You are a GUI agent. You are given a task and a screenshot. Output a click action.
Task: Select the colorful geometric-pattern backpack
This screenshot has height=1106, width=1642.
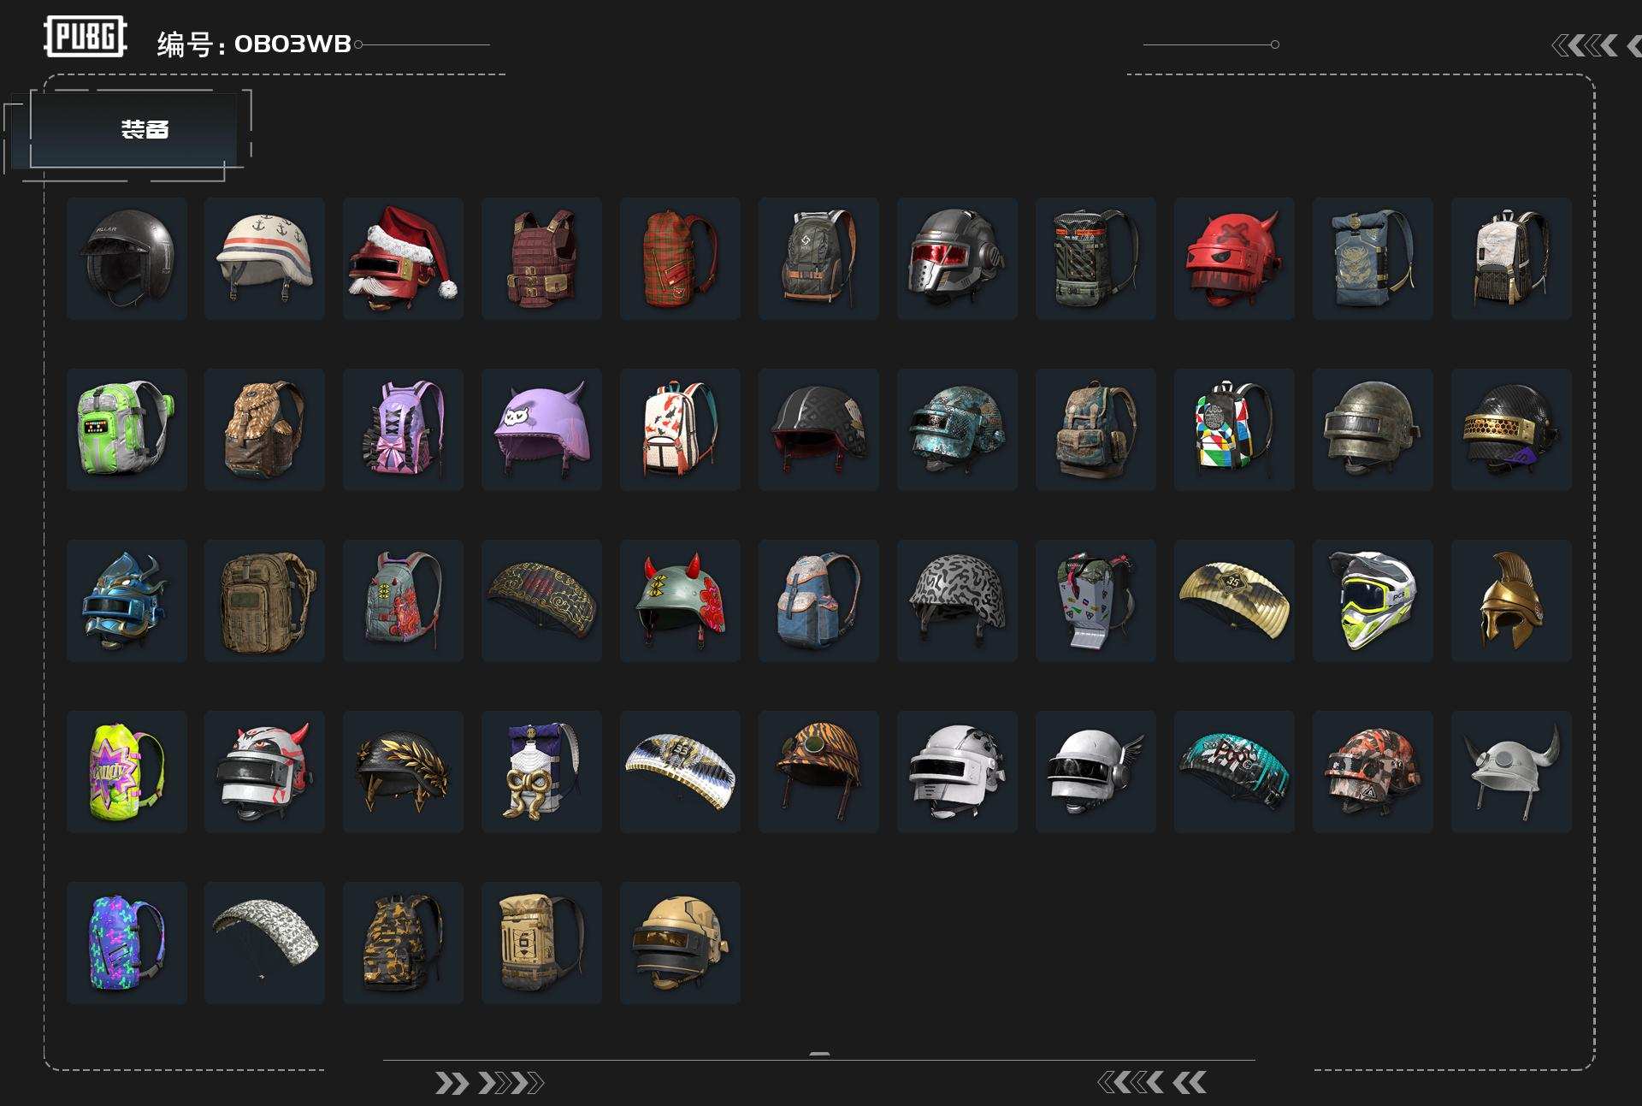click(x=1235, y=429)
